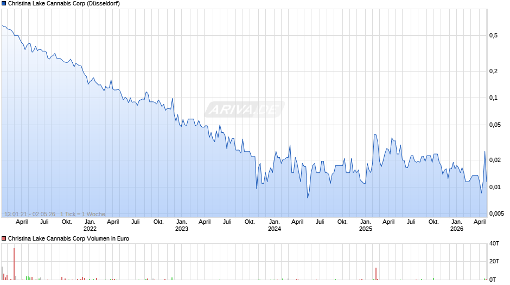Click the 'Jan. 2023' time axis label
This screenshot has height=285, width=510.
[x=182, y=225]
